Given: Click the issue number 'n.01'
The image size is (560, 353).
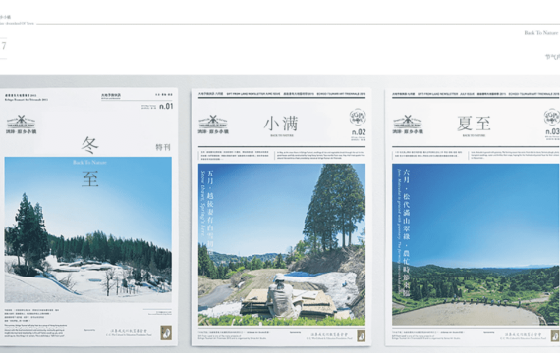Looking at the screenshot, I should point(166,106).
